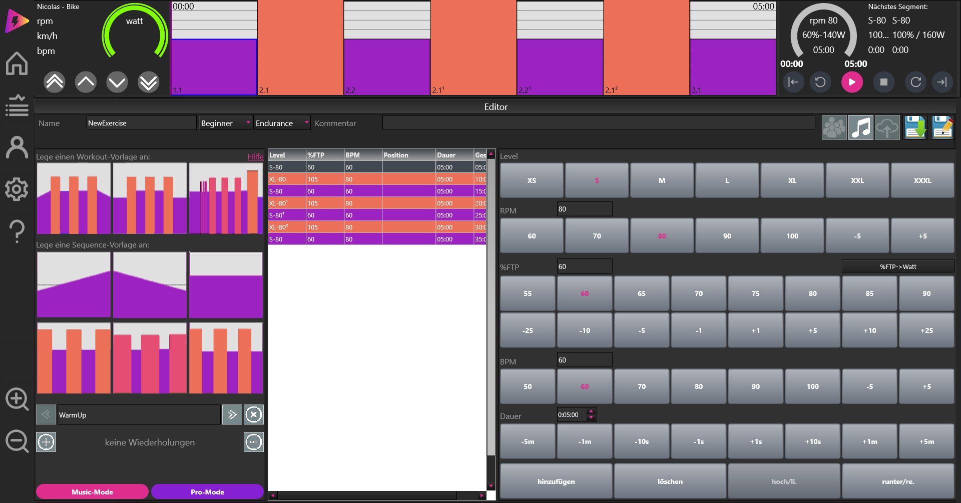Open the Home screen from sidebar
961x503 pixels.
(x=17, y=63)
